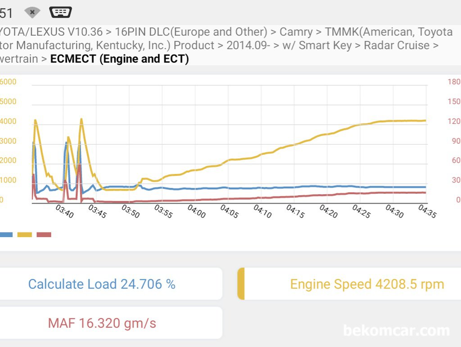The width and height of the screenshot is (461, 347).
Task: Click the yellow engine speed peak on graph
Action: [x=81, y=119]
